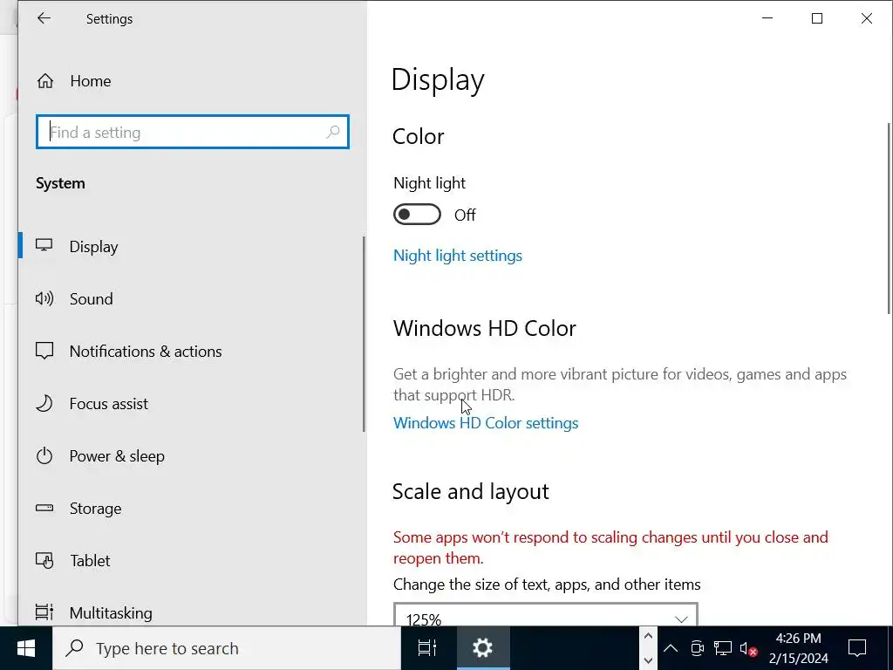Click the Windows HD Color heading
Viewport: 893px width, 670px height.
coord(485,328)
